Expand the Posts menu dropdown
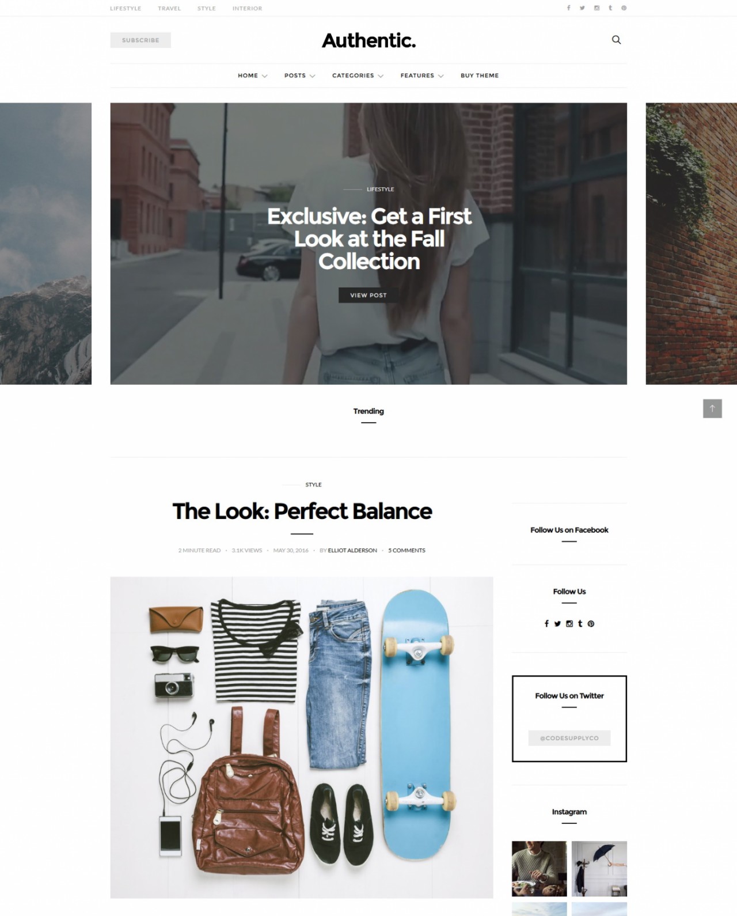The height and width of the screenshot is (916, 737). coord(299,75)
